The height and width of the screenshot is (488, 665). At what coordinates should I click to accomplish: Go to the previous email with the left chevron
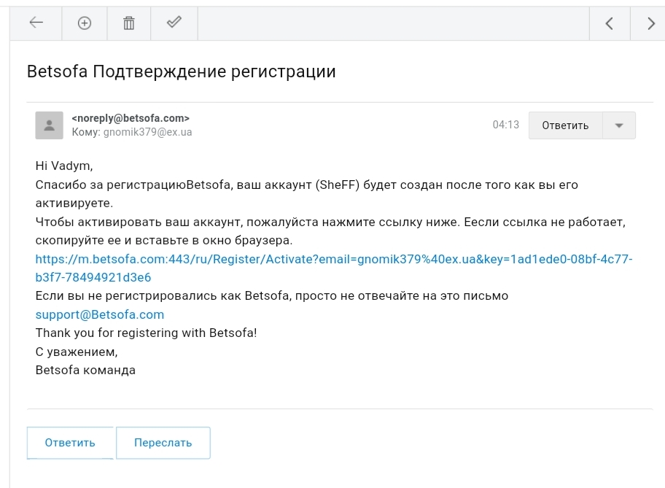click(610, 23)
